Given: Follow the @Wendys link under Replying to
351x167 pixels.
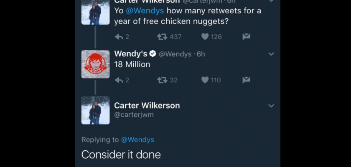Looking at the screenshot, I should [137, 140].
